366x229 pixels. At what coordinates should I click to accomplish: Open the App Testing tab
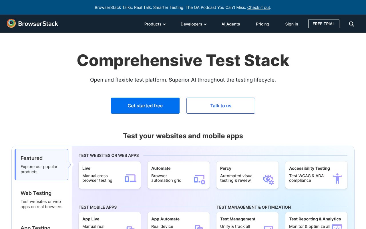pyautogui.click(x=36, y=227)
